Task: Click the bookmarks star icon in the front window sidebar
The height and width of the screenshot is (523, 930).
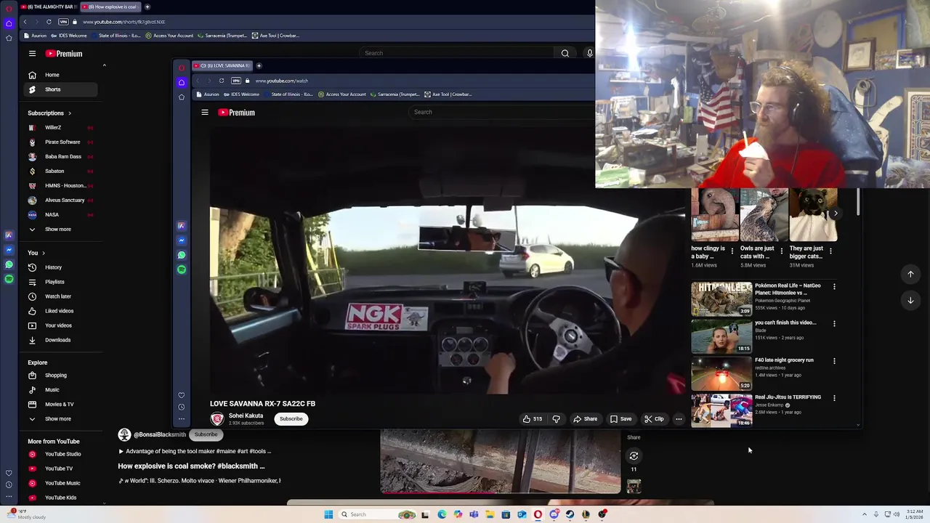Action: (182, 97)
